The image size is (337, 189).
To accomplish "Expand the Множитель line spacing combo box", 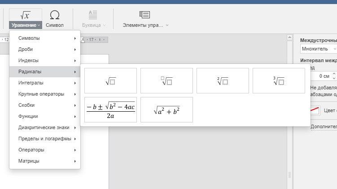I will pyautogui.click(x=319, y=49).
